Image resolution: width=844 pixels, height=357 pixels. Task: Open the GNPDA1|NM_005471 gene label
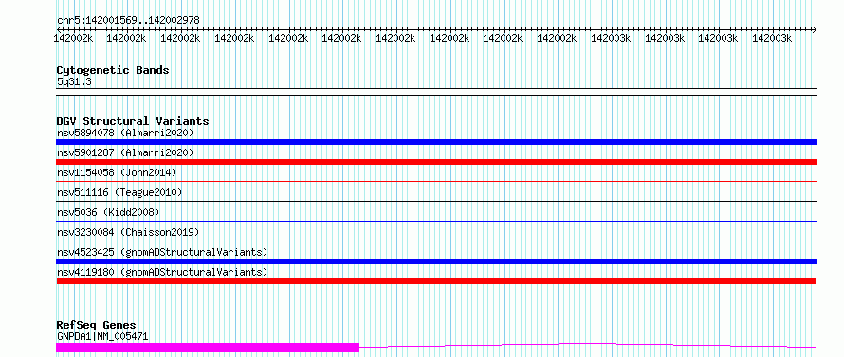[x=102, y=336]
